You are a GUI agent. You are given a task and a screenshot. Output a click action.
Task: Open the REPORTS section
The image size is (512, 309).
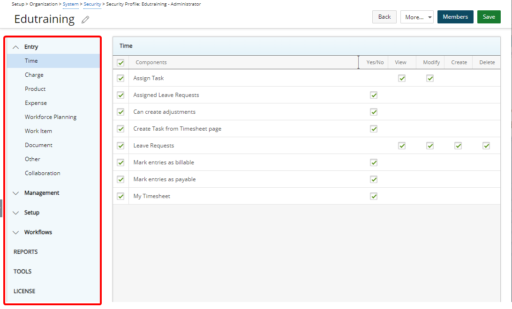point(25,252)
